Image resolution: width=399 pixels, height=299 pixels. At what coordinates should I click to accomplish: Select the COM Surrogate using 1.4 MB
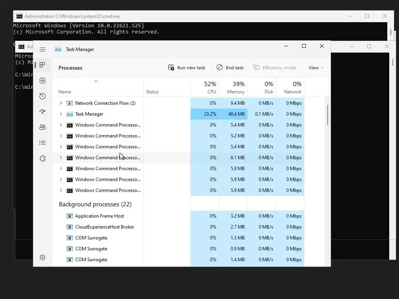[178, 260]
